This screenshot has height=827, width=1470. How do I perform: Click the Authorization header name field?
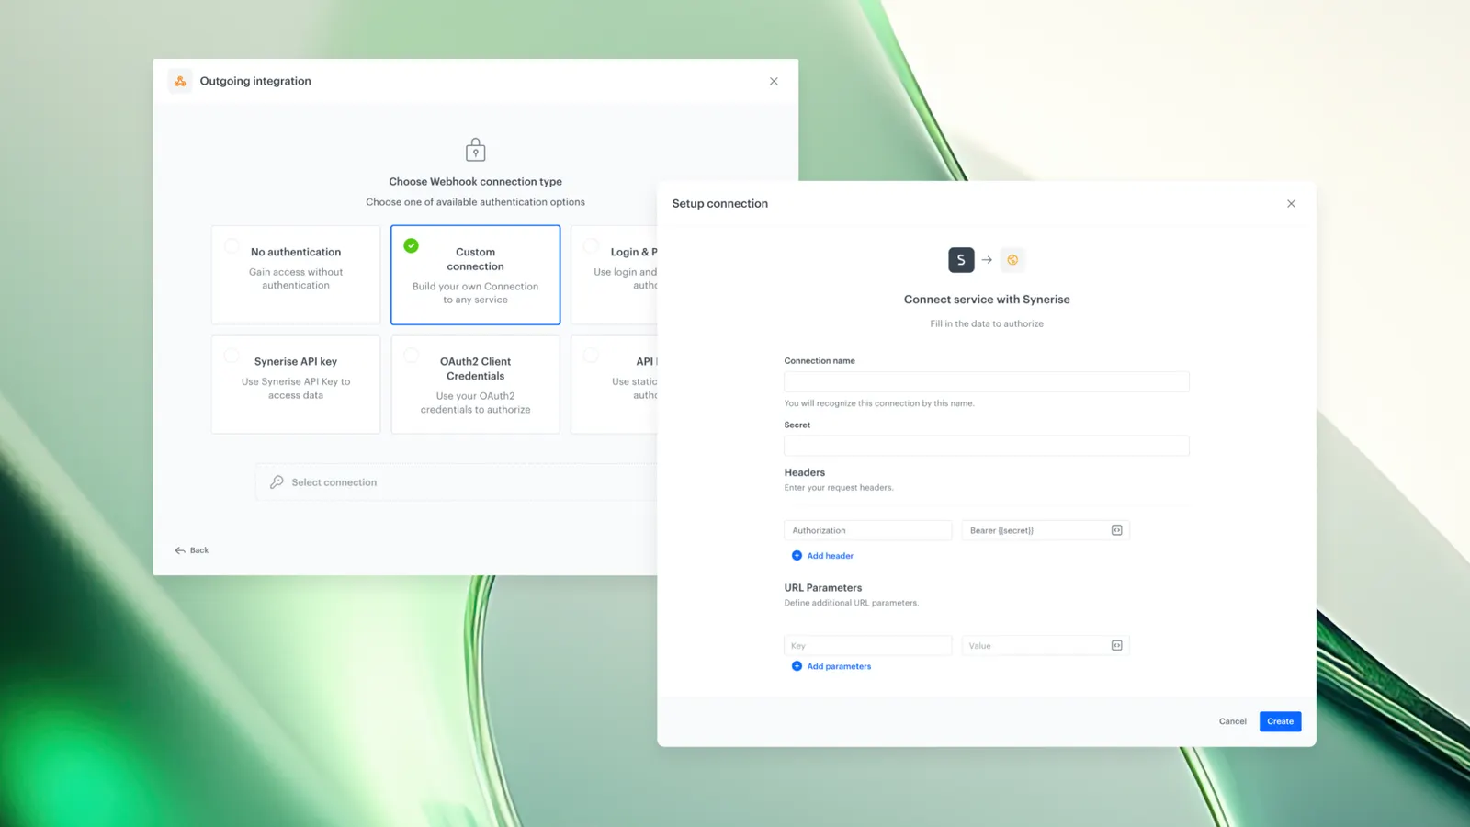pos(867,530)
